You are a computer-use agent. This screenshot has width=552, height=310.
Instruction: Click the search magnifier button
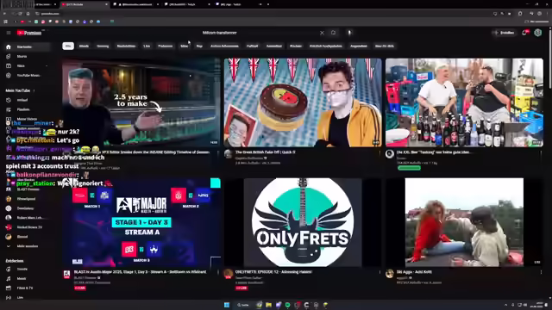(333, 33)
